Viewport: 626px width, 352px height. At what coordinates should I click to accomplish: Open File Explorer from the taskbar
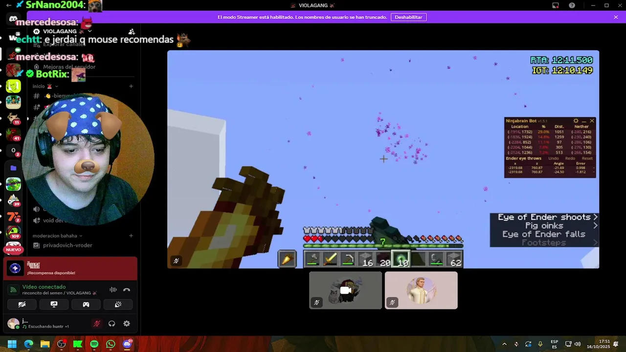pos(45,344)
